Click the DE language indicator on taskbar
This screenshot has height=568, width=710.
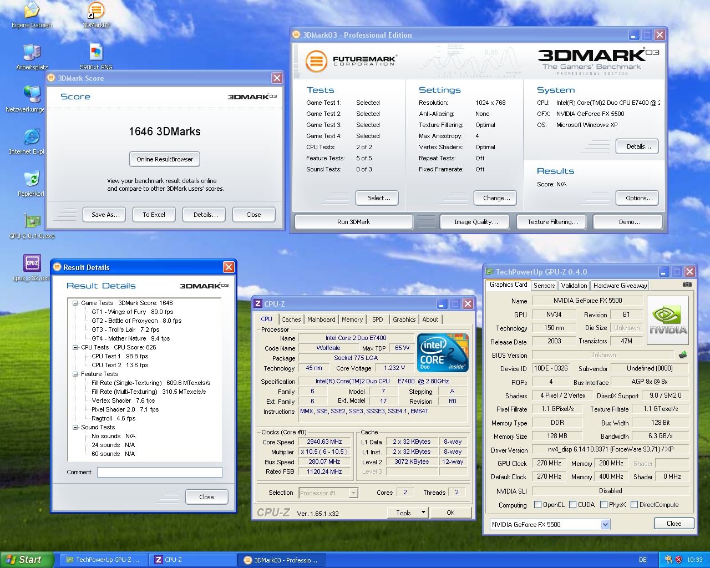pyautogui.click(x=643, y=560)
